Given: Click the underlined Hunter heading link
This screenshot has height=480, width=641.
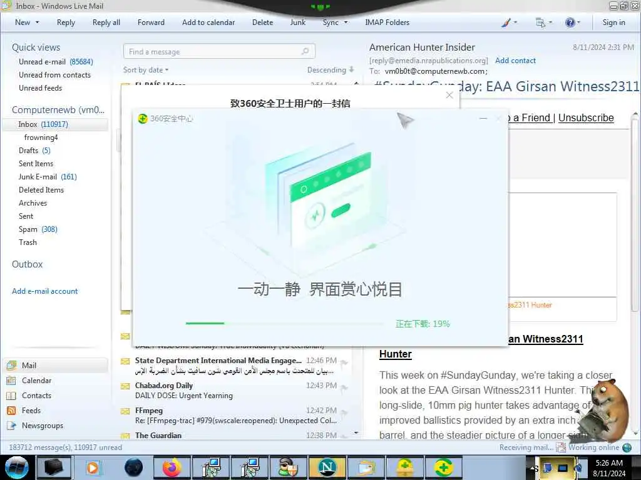Looking at the screenshot, I should pos(396,354).
